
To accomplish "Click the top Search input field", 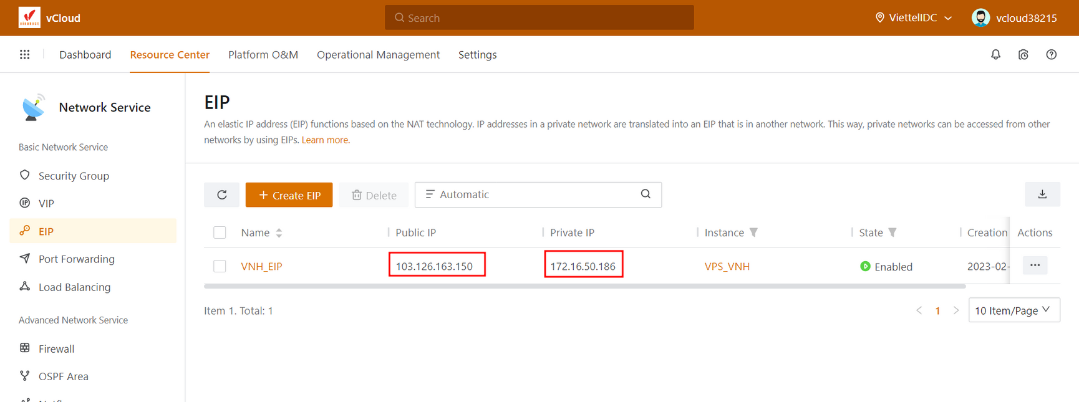I will (539, 18).
